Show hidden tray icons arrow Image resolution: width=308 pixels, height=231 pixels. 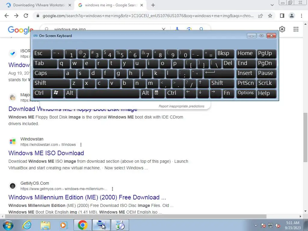(x=256, y=226)
